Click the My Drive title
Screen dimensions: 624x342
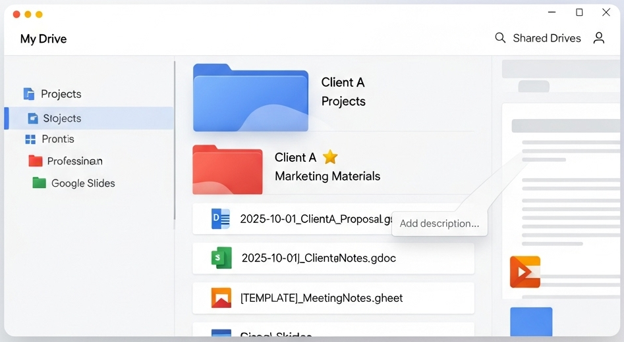43,39
